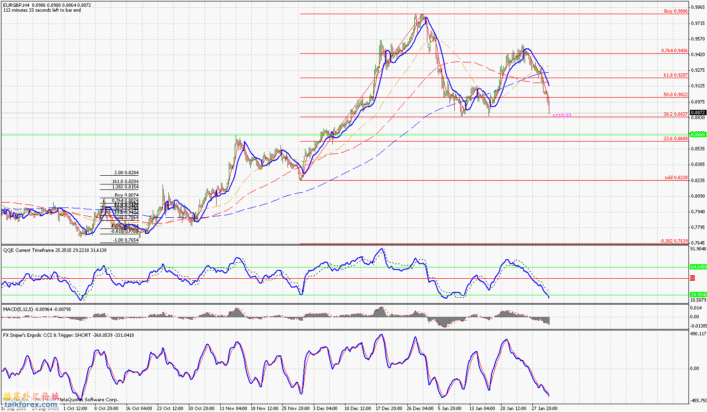Viewport: 707px width, 412px height.
Task: Select the '61.8 0.9207' Fibonacci level label
Action: pyautogui.click(x=675, y=75)
